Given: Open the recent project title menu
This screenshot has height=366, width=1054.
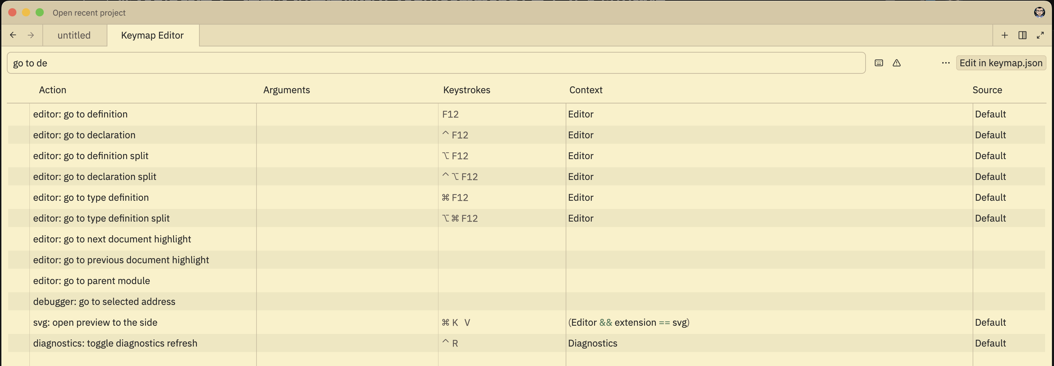Looking at the screenshot, I should 89,13.
